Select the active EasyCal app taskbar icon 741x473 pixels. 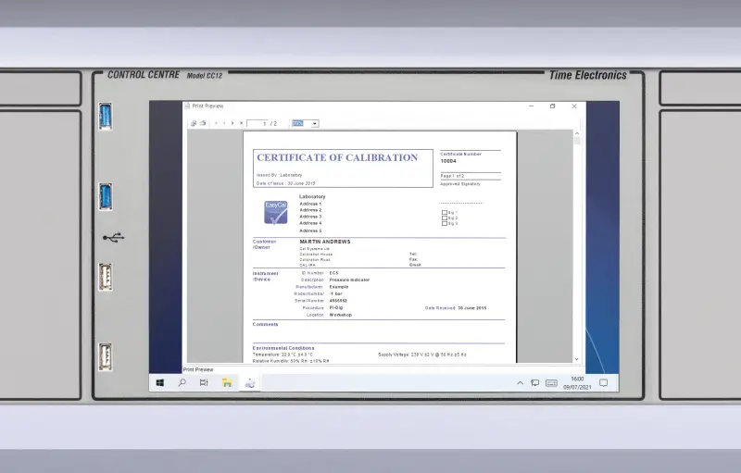(x=250, y=383)
